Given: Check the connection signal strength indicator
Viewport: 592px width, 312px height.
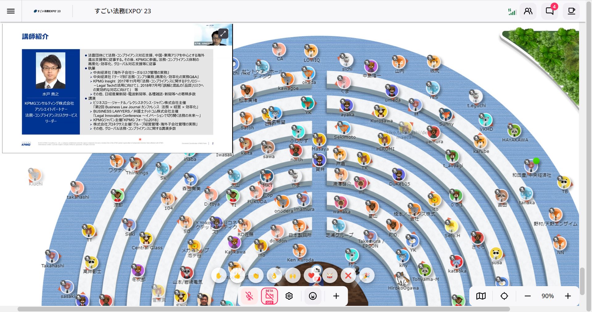Looking at the screenshot, I should coord(512,12).
